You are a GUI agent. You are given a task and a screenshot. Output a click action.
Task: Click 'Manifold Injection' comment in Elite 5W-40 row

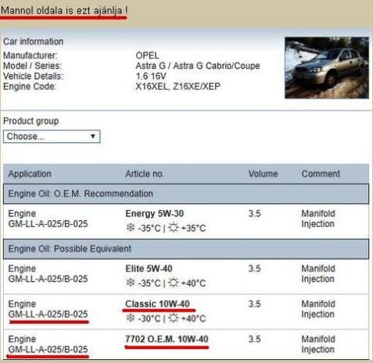(x=318, y=274)
